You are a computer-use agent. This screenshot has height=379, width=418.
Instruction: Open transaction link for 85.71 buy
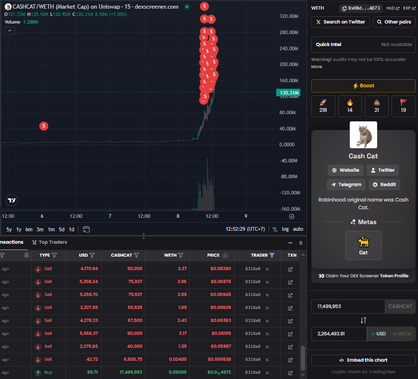pyautogui.click(x=290, y=373)
